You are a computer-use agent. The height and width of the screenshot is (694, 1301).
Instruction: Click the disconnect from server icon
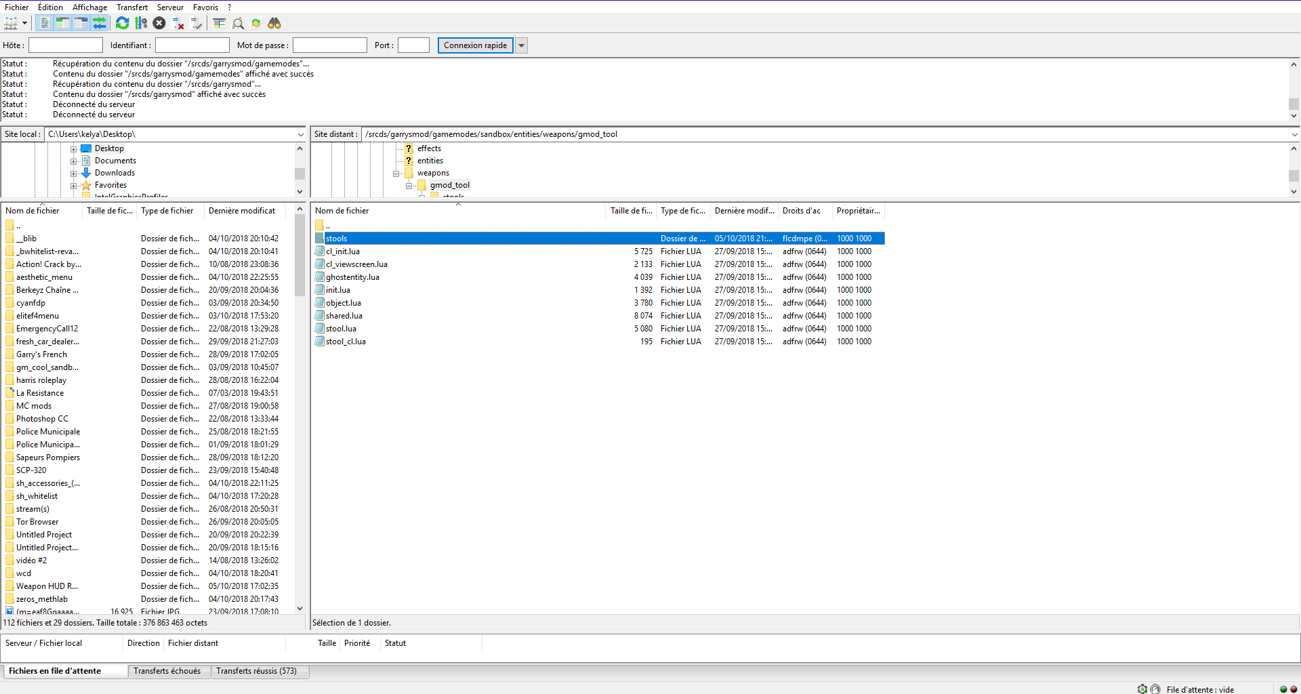(178, 23)
